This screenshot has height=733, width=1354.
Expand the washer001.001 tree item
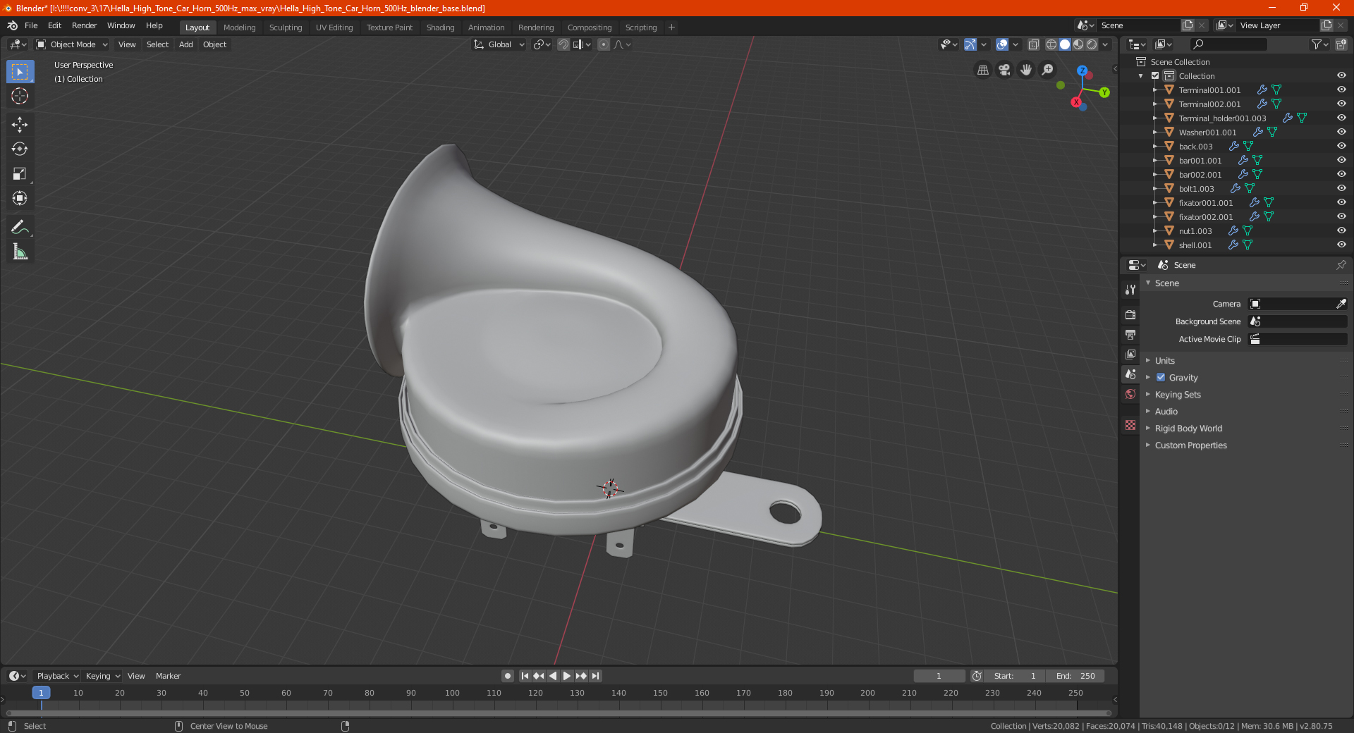coord(1154,133)
